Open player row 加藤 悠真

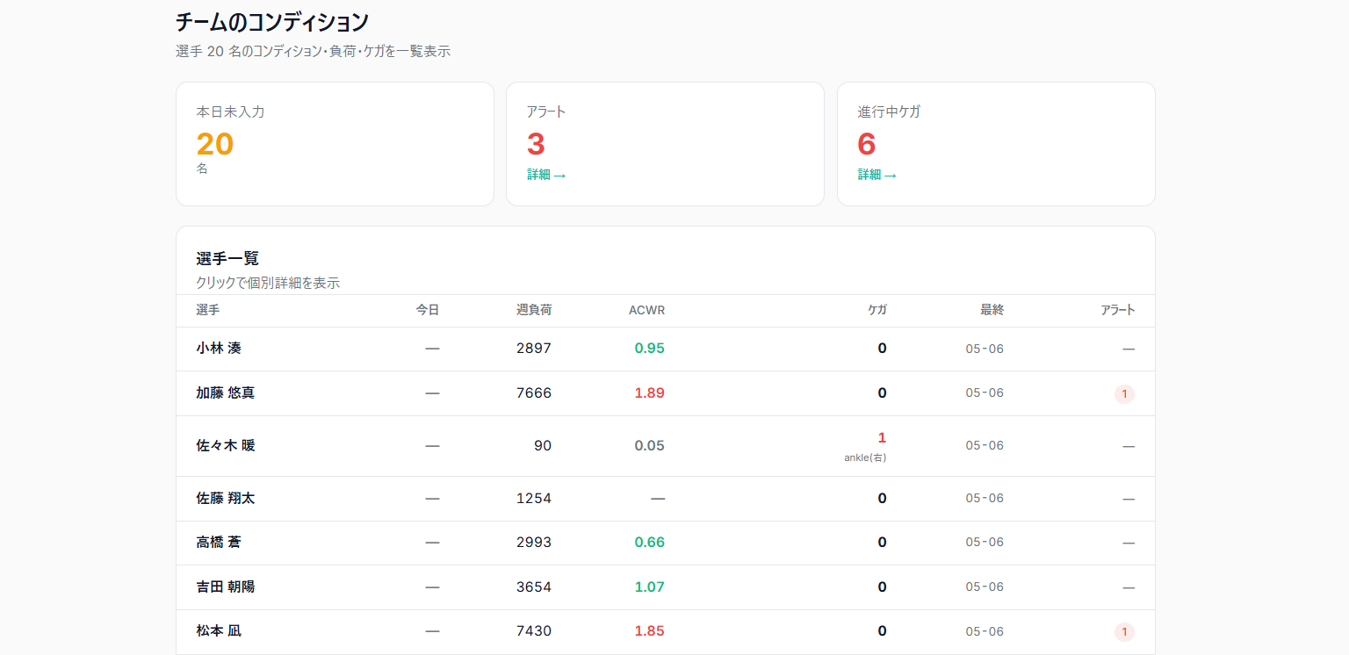coord(665,393)
